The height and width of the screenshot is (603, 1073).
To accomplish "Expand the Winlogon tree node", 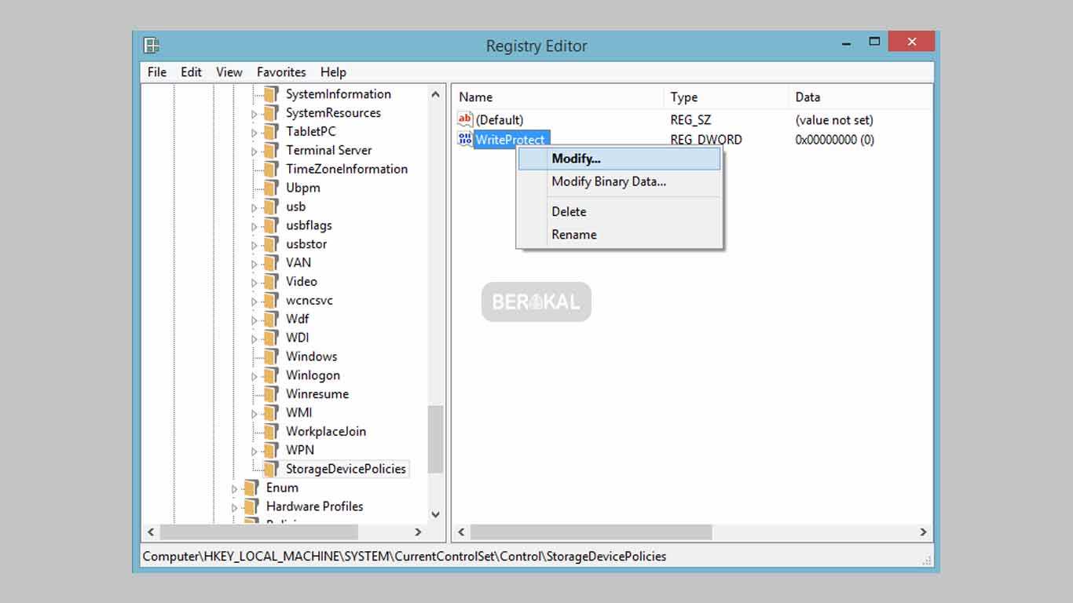I will click(x=253, y=375).
